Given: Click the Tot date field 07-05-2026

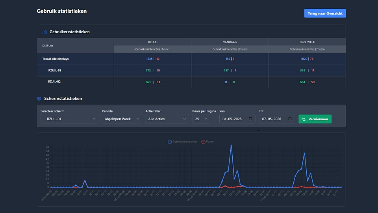Looking at the screenshot, I should 277,119.
